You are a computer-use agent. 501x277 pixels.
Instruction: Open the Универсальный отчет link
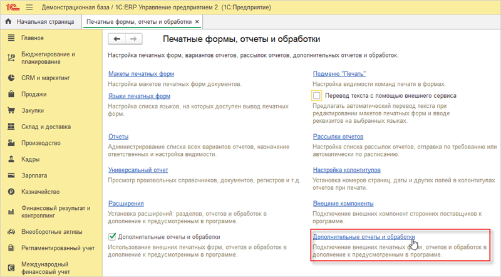tap(138, 170)
